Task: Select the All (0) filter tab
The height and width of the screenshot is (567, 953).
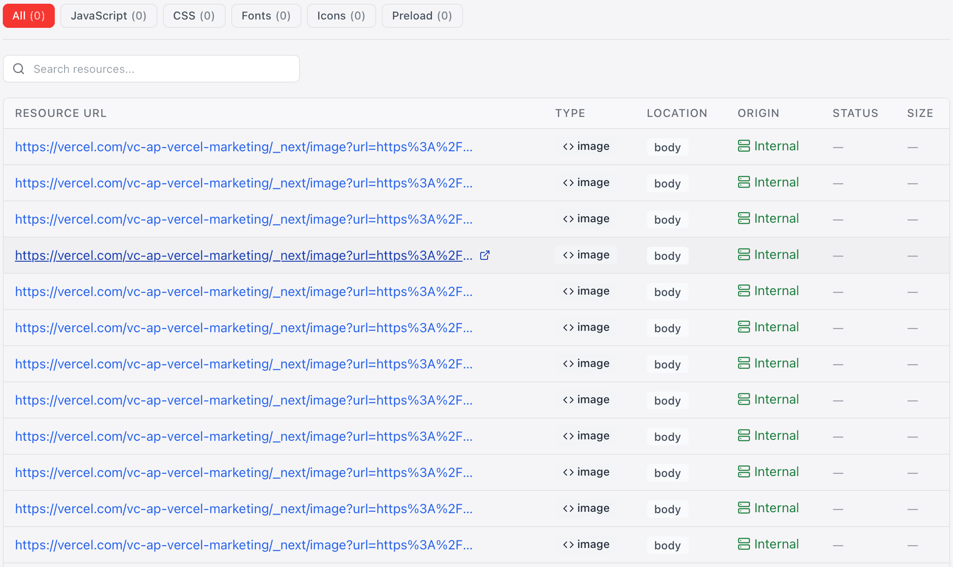Action: pyautogui.click(x=29, y=16)
